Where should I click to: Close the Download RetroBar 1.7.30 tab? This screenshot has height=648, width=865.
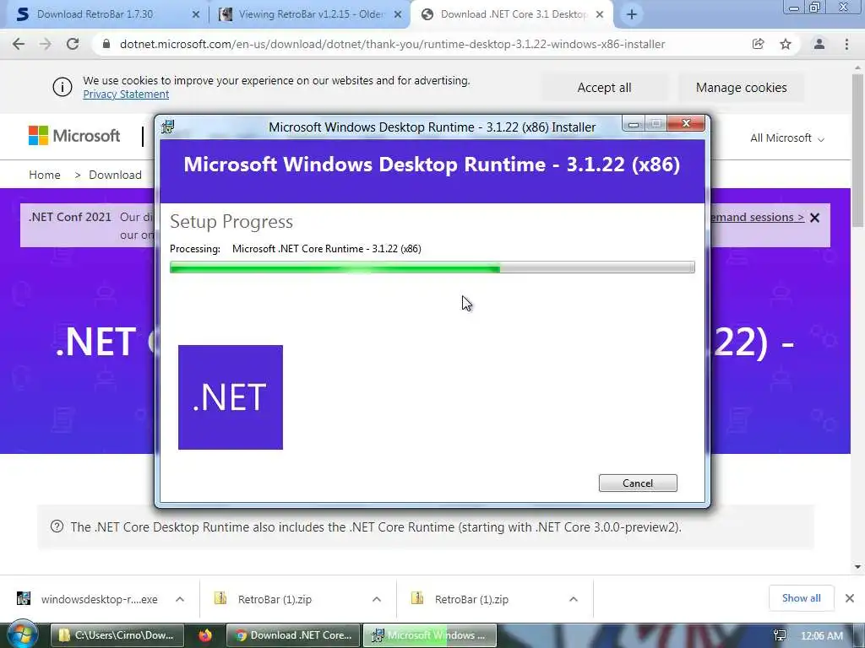pyautogui.click(x=195, y=14)
